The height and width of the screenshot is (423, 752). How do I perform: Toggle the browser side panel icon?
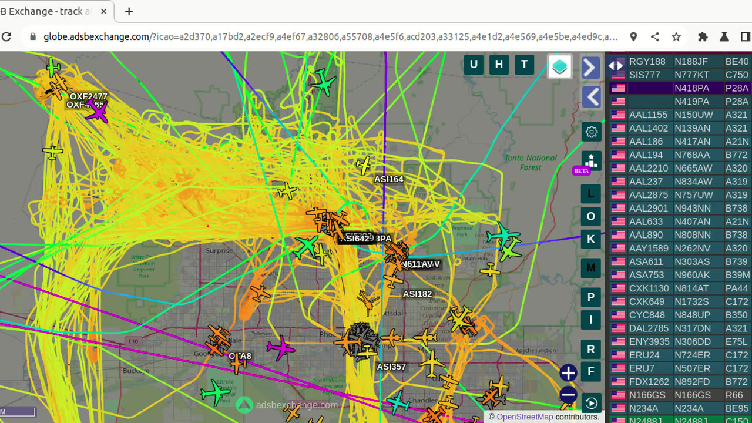click(x=746, y=36)
